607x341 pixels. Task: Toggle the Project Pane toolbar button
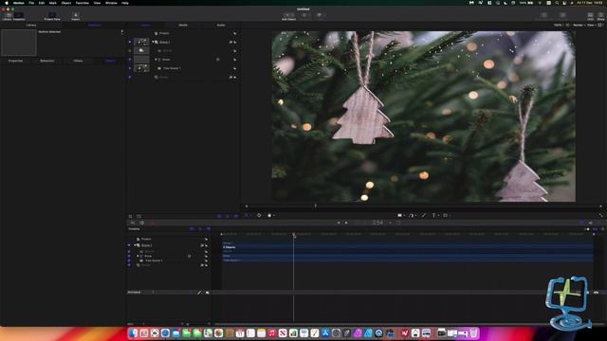[52, 16]
